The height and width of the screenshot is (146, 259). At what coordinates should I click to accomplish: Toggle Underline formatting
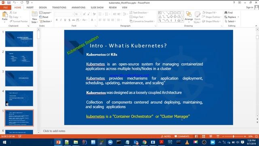pyautogui.click(x=65, y=20)
